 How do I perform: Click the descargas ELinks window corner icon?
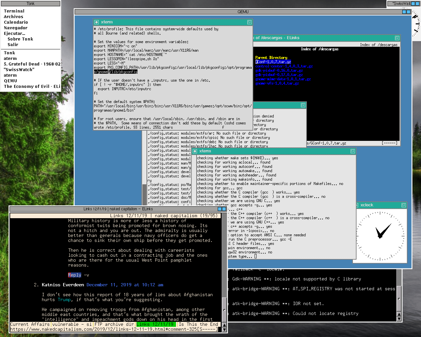coord(397,38)
